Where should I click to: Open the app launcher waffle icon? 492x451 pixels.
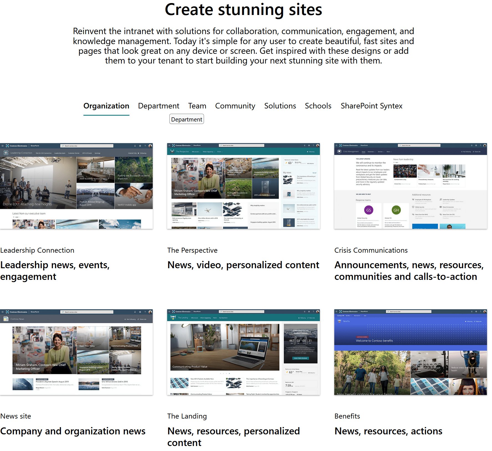click(2, 146)
